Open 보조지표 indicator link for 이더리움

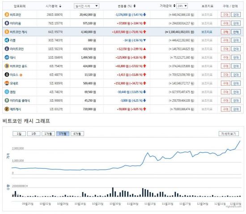tap(207, 23)
